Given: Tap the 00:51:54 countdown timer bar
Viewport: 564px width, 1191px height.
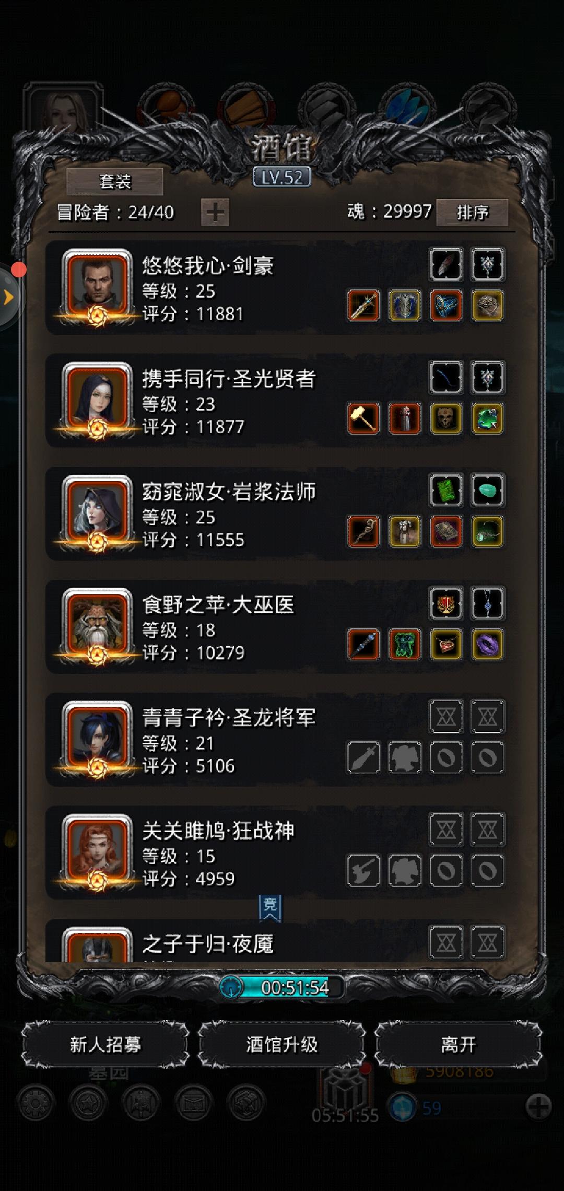Looking at the screenshot, I should (x=282, y=987).
